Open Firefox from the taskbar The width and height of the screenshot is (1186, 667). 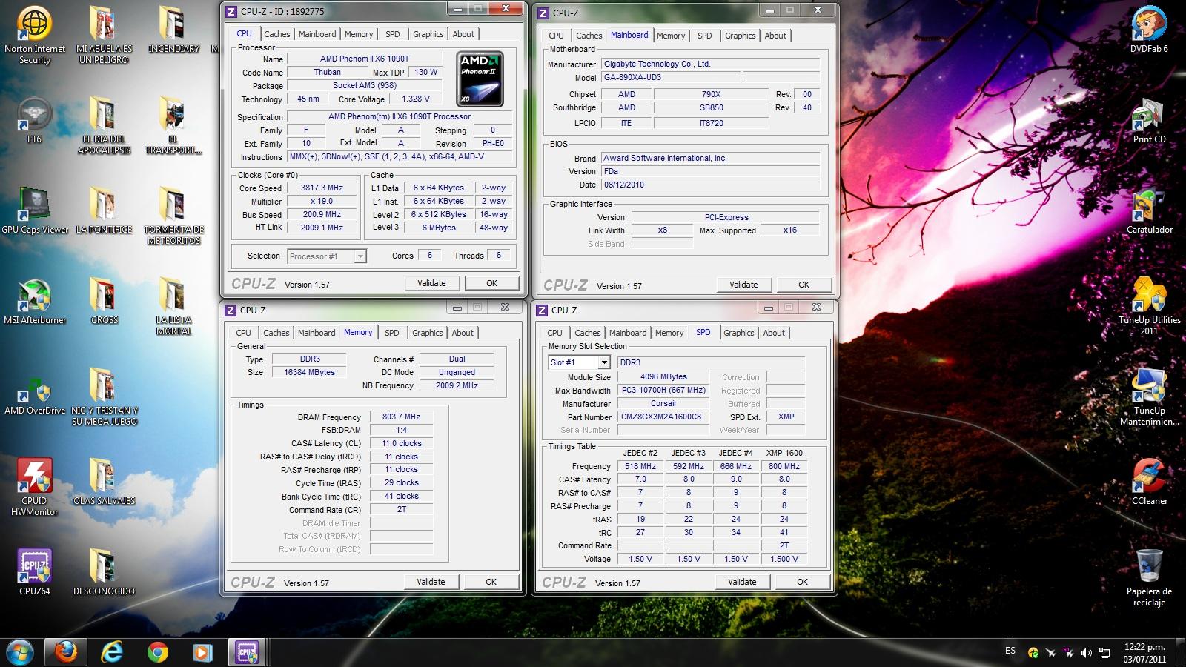[x=66, y=652]
